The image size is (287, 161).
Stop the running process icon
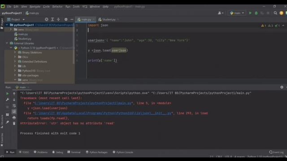(268, 13)
